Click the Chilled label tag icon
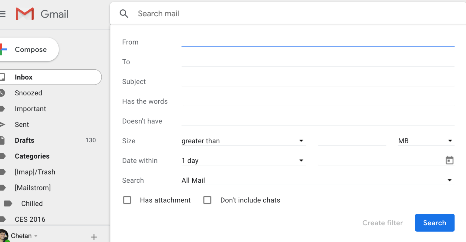This screenshot has height=242, width=466. (x=8, y=204)
